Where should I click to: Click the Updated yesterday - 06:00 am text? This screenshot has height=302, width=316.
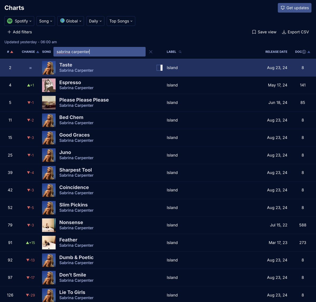(x=31, y=42)
